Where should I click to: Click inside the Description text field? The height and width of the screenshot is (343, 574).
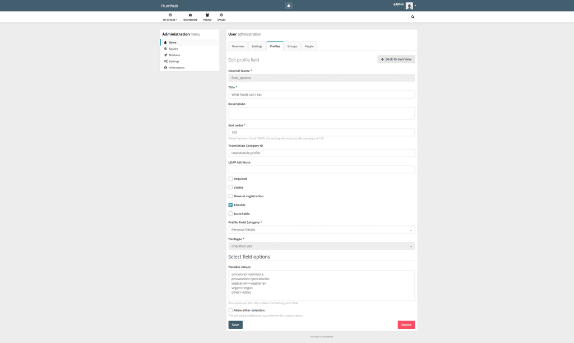pyautogui.click(x=321, y=113)
